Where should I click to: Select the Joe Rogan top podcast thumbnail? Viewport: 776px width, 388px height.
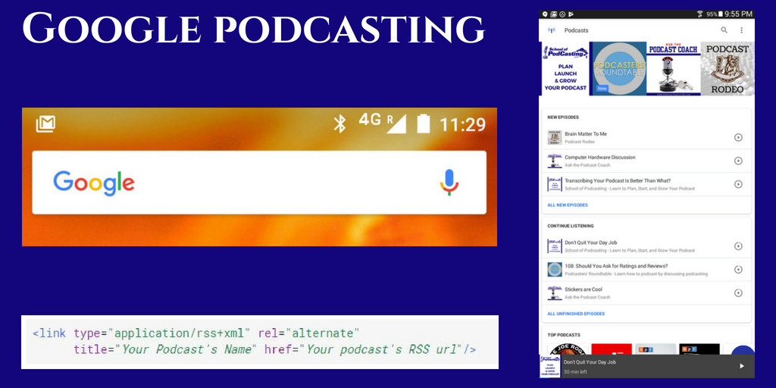pyautogui.click(x=567, y=349)
